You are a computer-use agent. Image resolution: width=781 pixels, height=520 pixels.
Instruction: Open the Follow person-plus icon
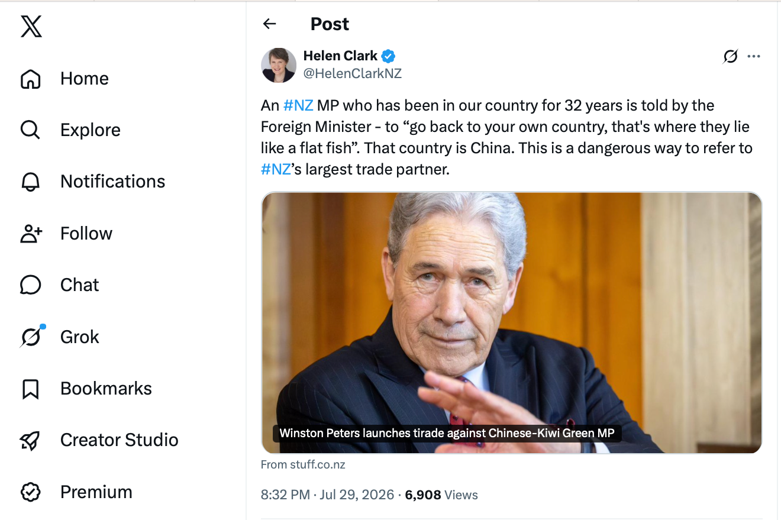31,234
